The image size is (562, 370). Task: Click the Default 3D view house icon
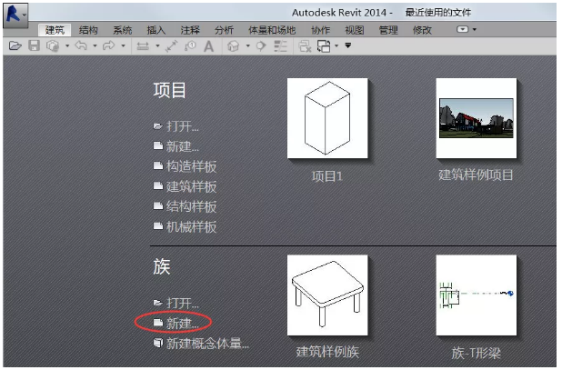click(x=234, y=45)
